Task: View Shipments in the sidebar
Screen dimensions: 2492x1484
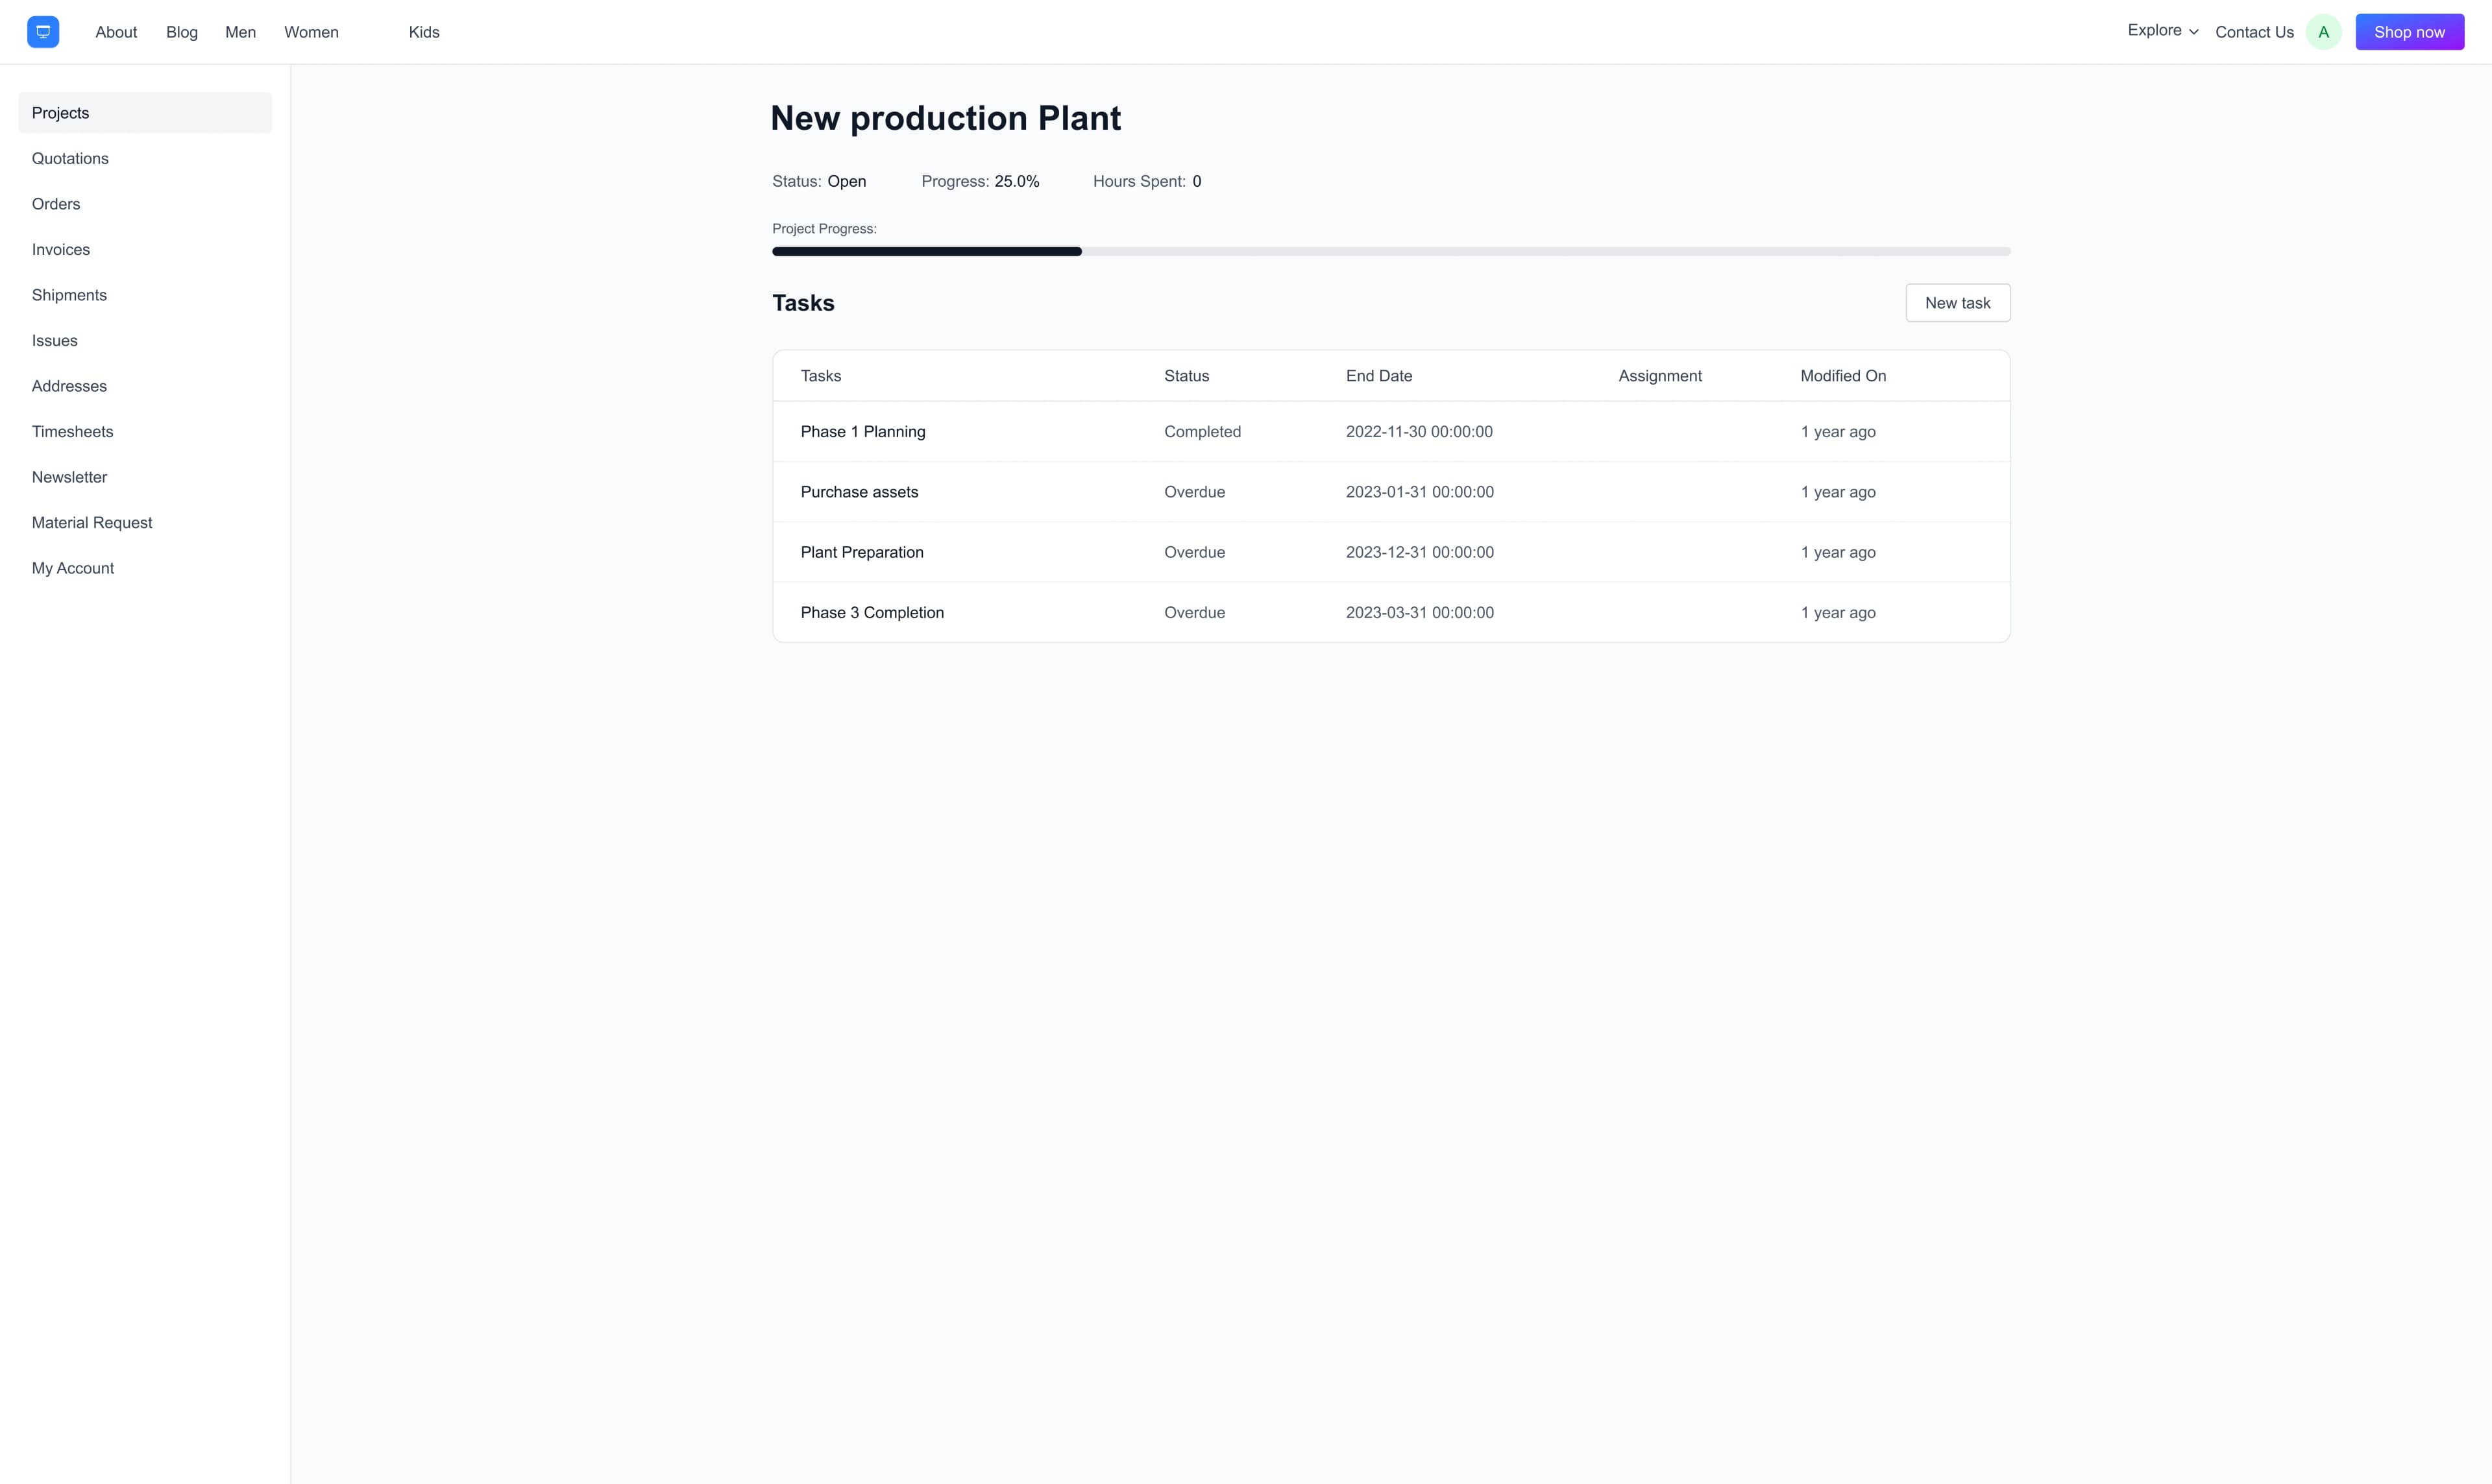Action: pos(69,294)
